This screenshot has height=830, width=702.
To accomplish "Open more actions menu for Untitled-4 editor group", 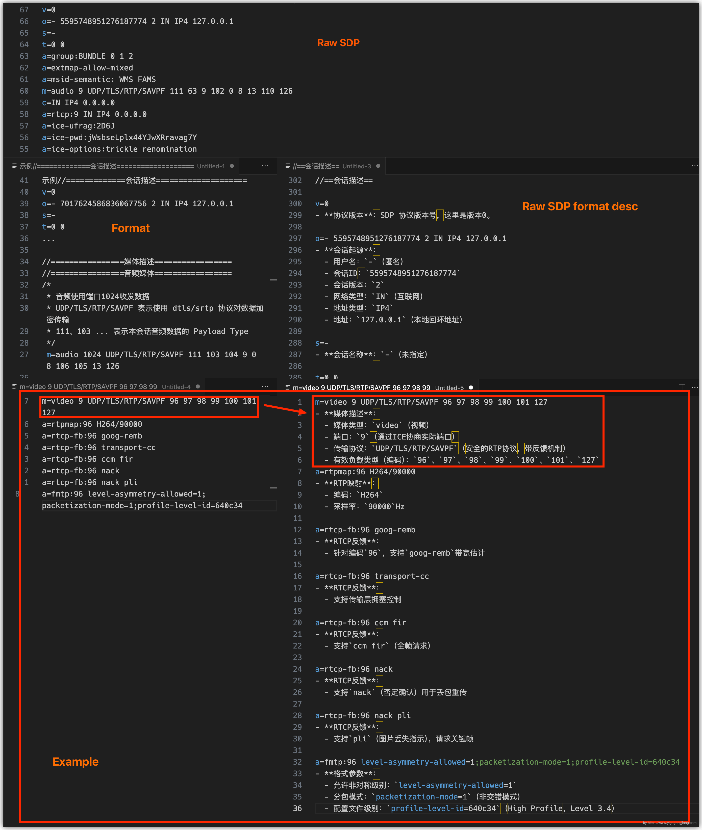I will pos(265,386).
